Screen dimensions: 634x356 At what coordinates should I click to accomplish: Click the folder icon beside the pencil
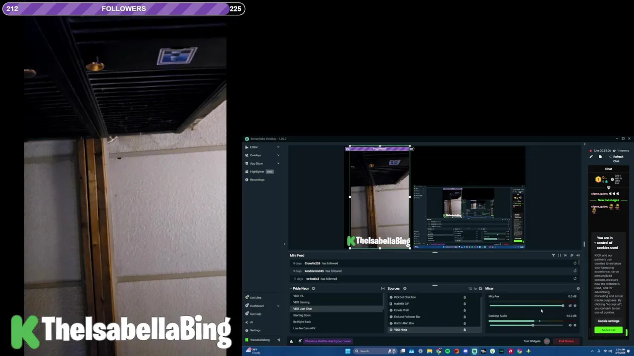click(600, 157)
